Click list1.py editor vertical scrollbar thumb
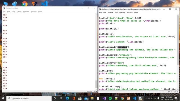This screenshot has height=101, width=180. 178,41
